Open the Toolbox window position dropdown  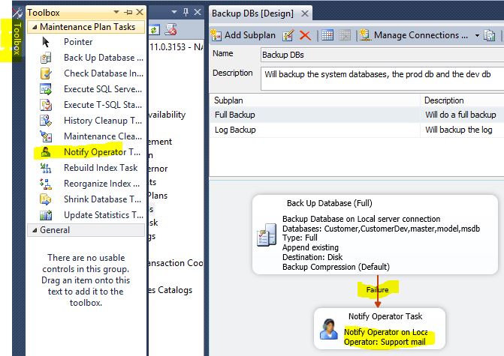tap(116, 13)
